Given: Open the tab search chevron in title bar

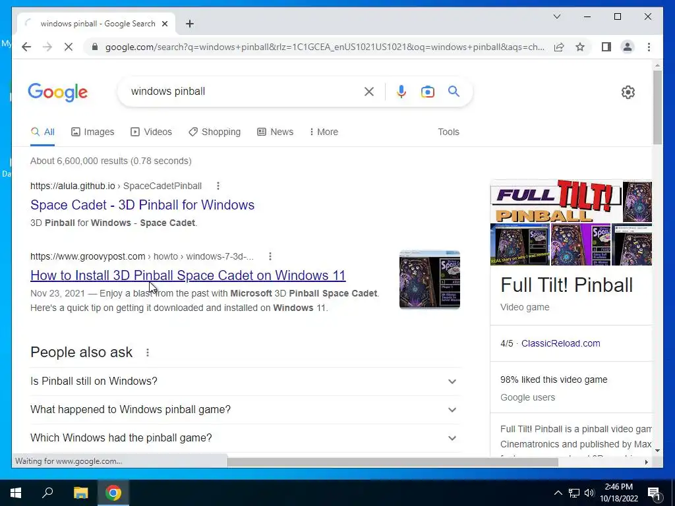Looking at the screenshot, I should pyautogui.click(x=556, y=16).
